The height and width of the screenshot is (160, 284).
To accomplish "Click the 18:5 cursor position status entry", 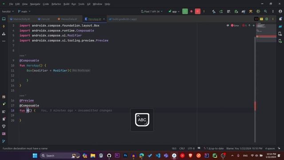I will tap(174, 148).
